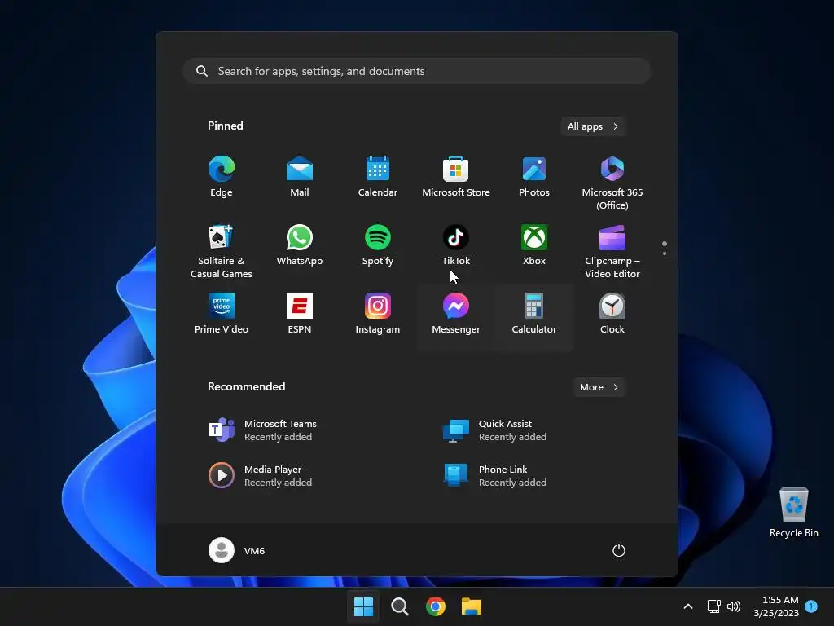Launch the Xbox app

534,245
